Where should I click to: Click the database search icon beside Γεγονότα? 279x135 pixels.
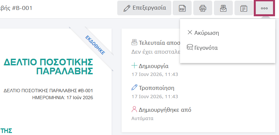[x=190, y=47]
